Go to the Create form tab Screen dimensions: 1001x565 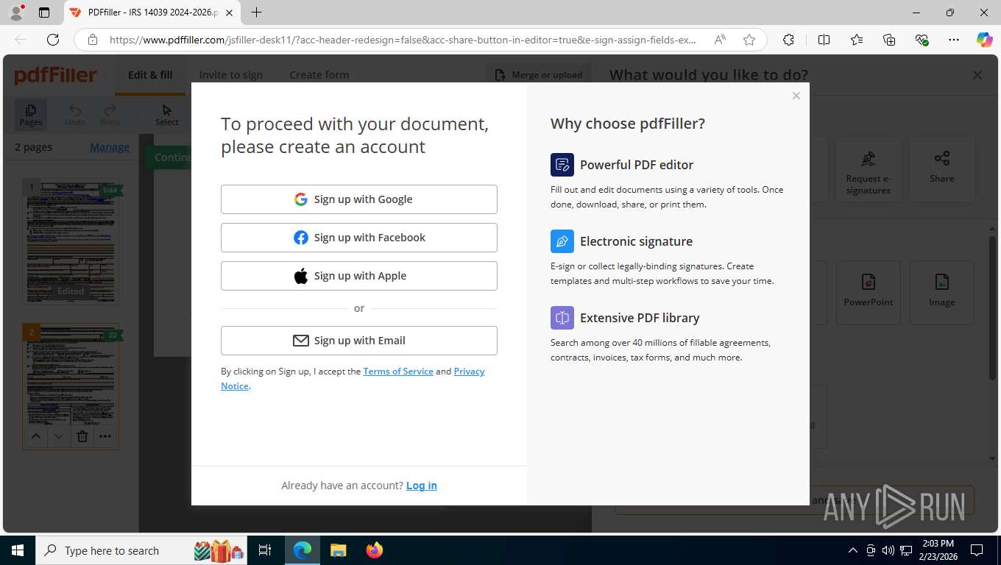point(319,75)
